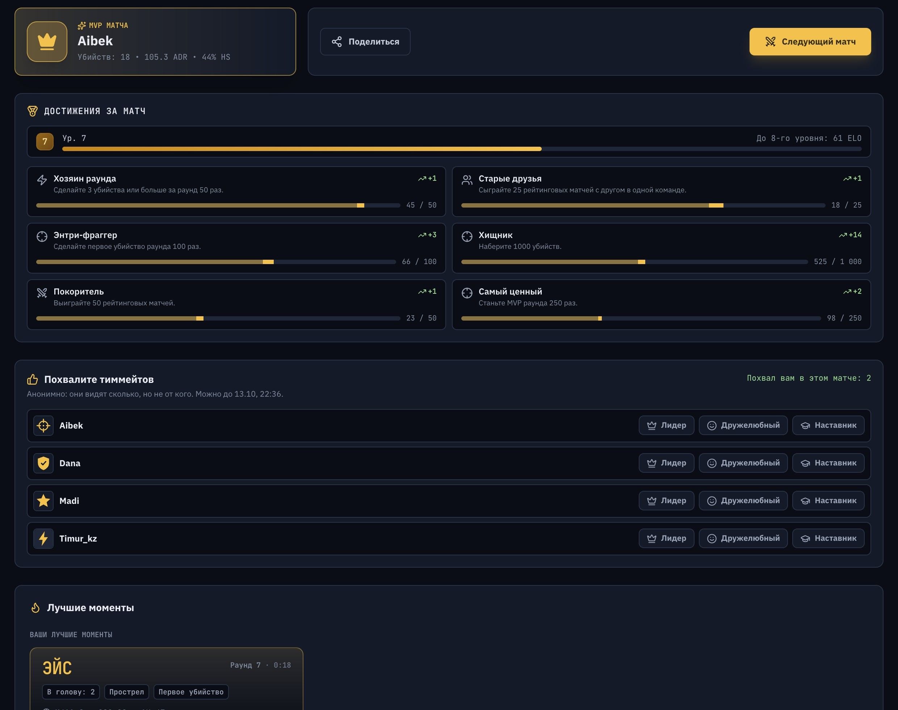Commend Timur_kz as Дружелюбный
Viewport: 898px width, 710px height.
coord(743,538)
